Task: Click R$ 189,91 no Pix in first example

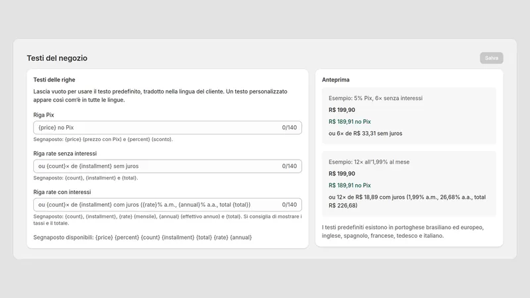Action: [350, 121]
